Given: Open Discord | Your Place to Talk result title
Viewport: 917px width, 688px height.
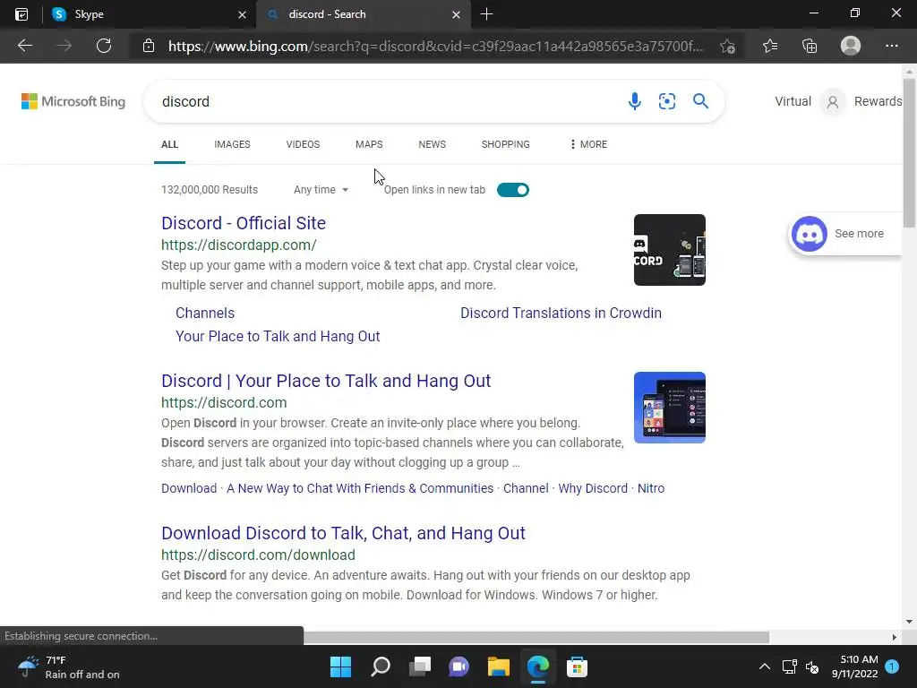Looking at the screenshot, I should pyautogui.click(x=326, y=381).
